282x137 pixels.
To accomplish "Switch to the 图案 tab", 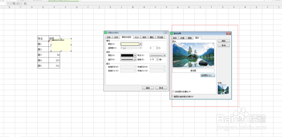I will (x=190, y=38).
